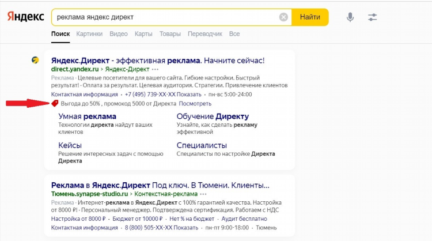The width and height of the screenshot is (432, 241).
Task: Show the 8 (800) 505 phone number
Action: [161, 228]
